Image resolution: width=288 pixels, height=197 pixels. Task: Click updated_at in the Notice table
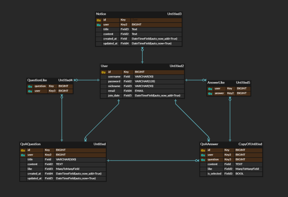point(110,44)
